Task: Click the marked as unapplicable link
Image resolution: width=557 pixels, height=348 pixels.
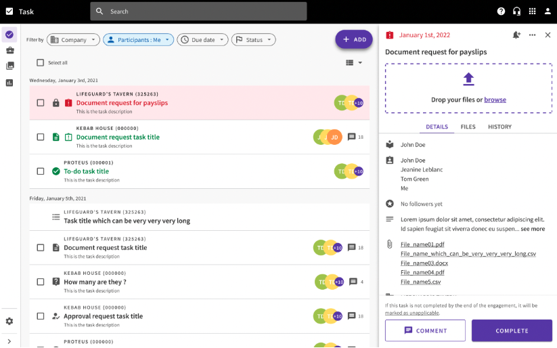Action: (x=412, y=313)
